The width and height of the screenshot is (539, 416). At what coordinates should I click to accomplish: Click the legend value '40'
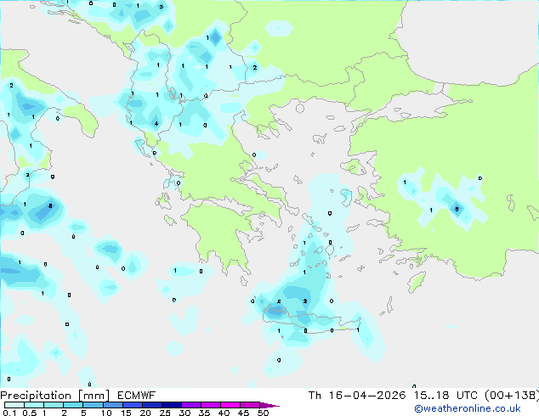(224, 413)
